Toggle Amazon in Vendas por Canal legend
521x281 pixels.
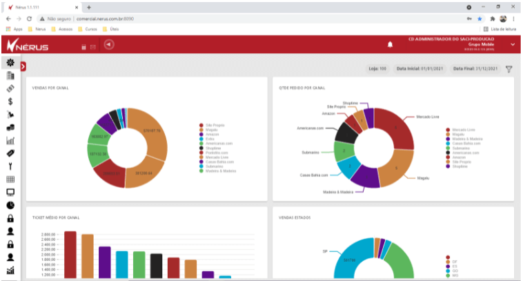(209, 135)
